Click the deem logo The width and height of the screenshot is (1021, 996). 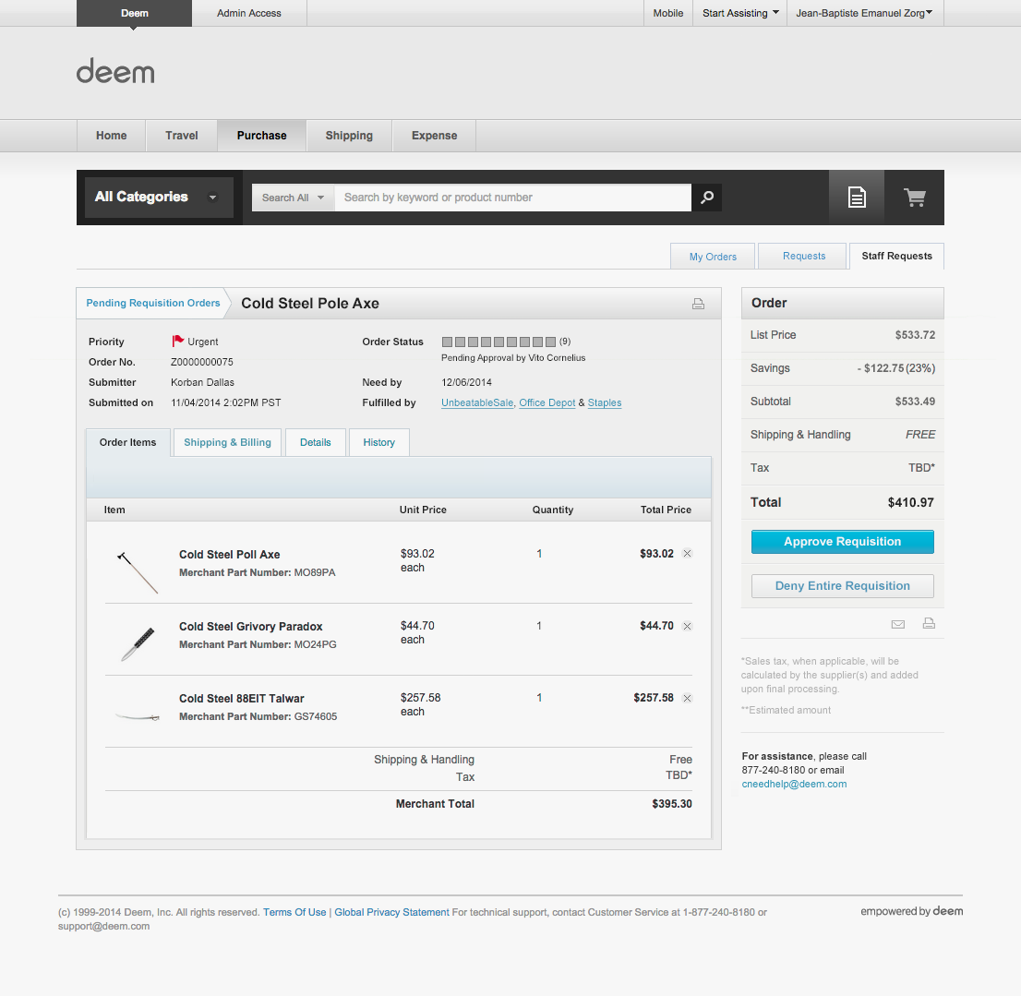coord(116,72)
